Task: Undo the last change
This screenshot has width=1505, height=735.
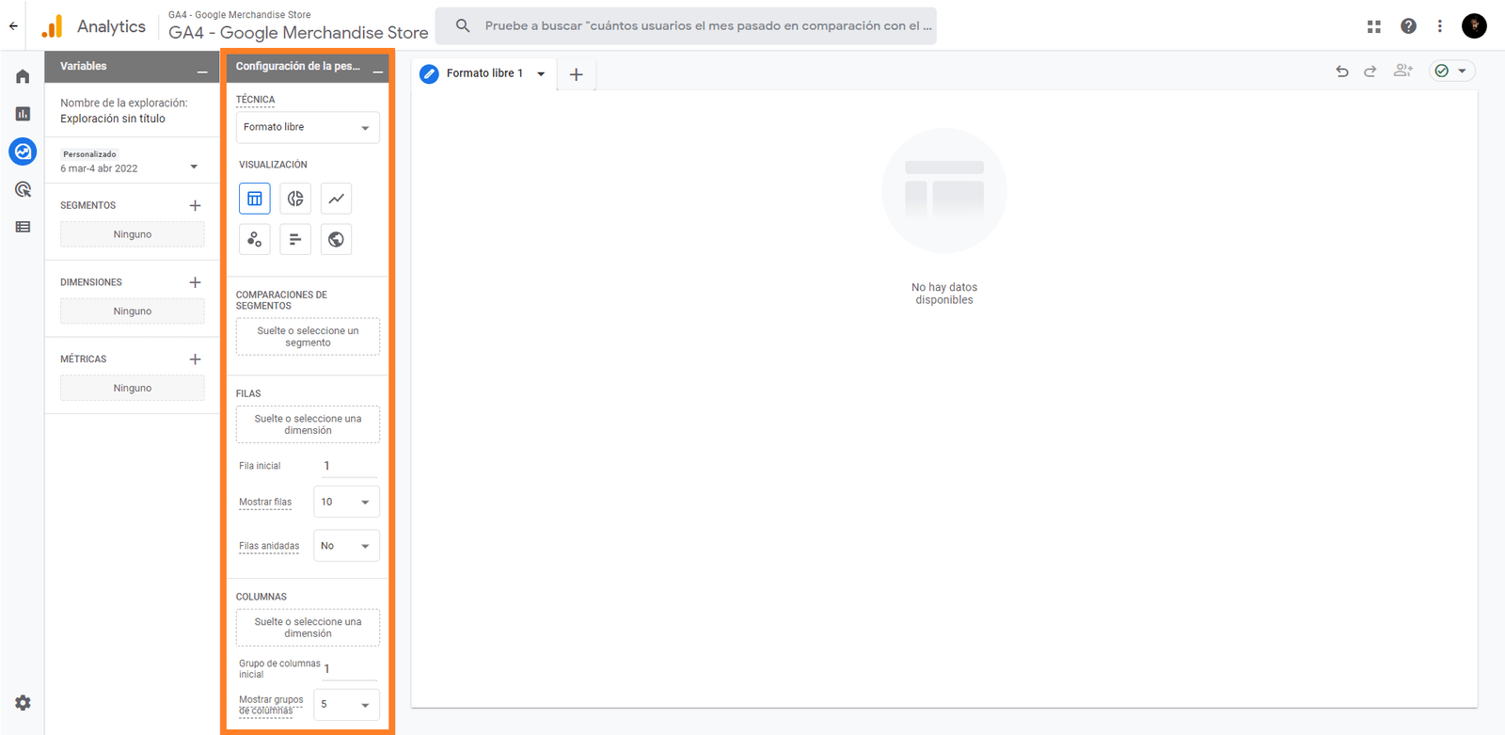Action: tap(1342, 71)
